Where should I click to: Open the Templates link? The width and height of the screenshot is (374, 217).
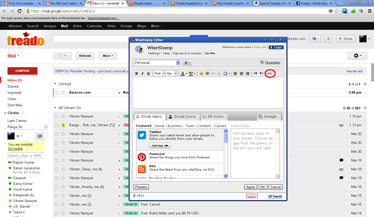272,62
